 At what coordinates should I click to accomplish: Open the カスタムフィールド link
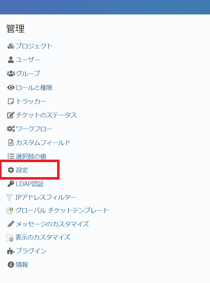(43, 143)
